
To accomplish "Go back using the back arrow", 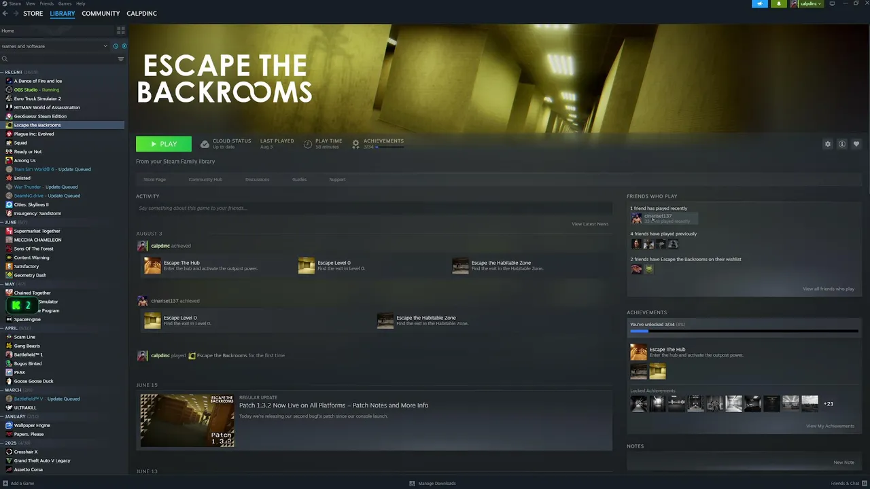I will point(5,14).
